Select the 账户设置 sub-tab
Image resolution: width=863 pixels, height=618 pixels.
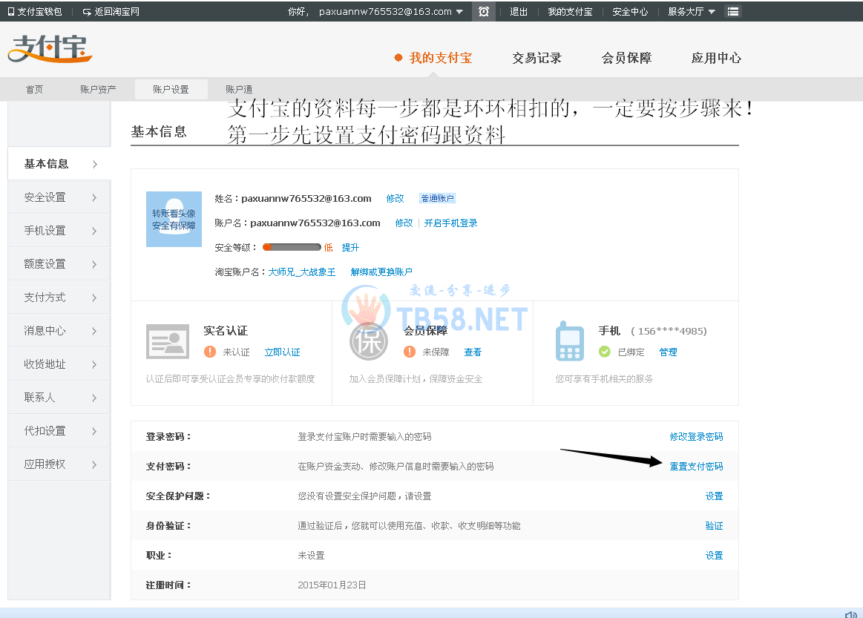[171, 89]
